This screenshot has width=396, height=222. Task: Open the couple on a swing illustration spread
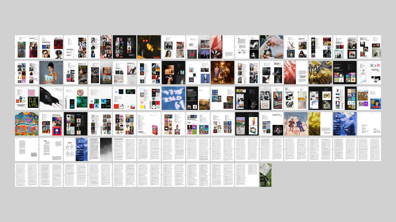(296, 124)
